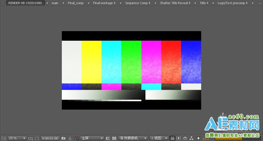Screen dimensions: 263x141
Task: Click the Fast Previews lightning icon
Action: pyautogui.click(x=179, y=138)
